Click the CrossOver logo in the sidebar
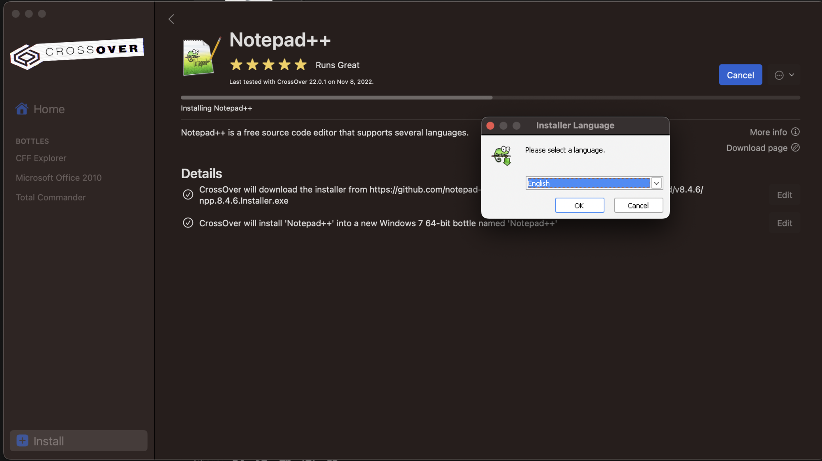Viewport: 822px width, 461px height. (x=77, y=54)
